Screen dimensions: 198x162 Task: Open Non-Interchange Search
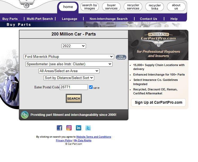click(109, 19)
